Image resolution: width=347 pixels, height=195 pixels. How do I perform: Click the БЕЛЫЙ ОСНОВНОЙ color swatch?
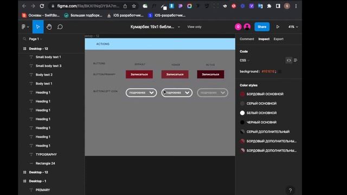tap(242, 113)
